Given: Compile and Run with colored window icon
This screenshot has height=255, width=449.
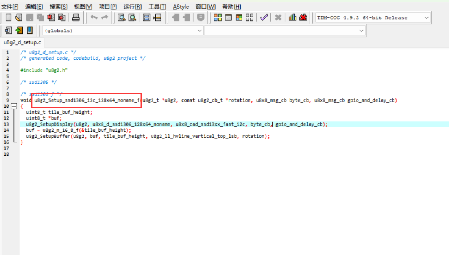Looking at the screenshot, I should [x=239, y=17].
